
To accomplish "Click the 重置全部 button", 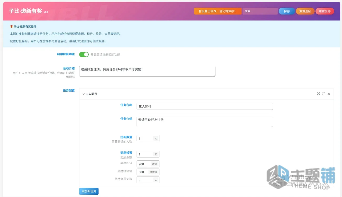I will click(325, 11).
